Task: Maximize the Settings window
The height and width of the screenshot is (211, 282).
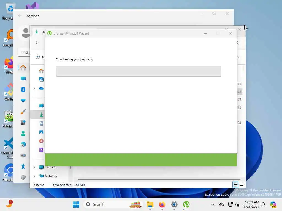Action: pyautogui.click(x=214, y=13)
